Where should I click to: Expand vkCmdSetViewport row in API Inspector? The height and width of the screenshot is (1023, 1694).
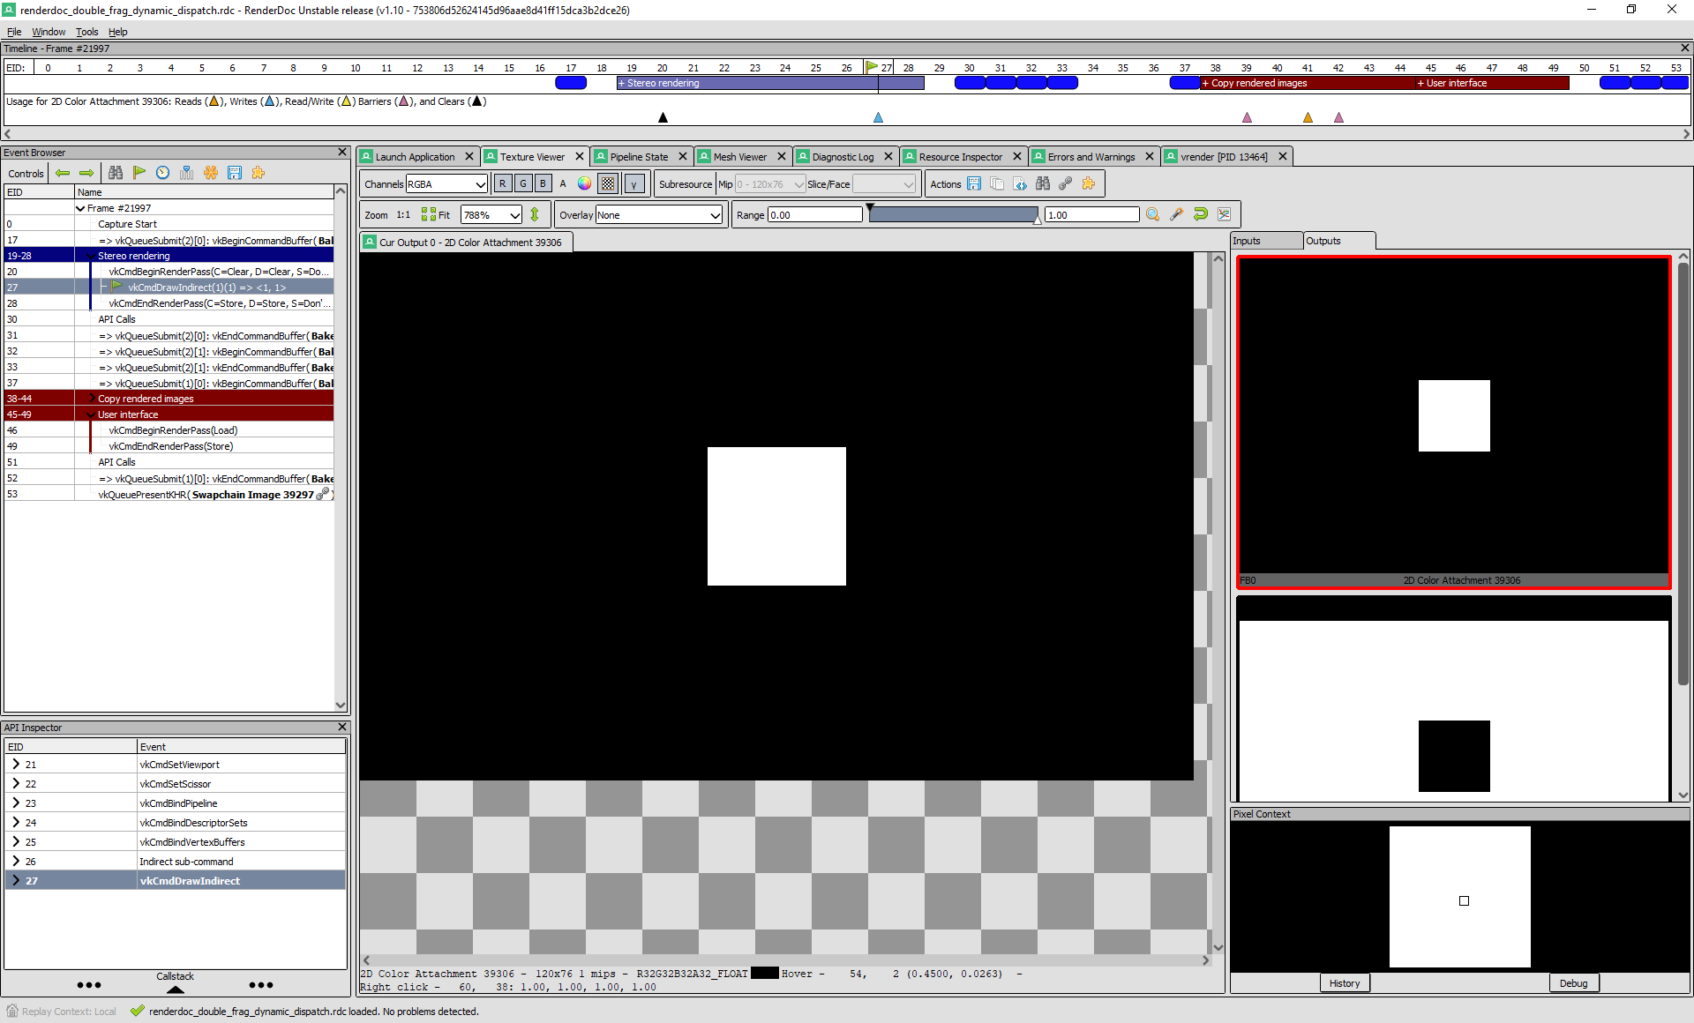pos(16,765)
